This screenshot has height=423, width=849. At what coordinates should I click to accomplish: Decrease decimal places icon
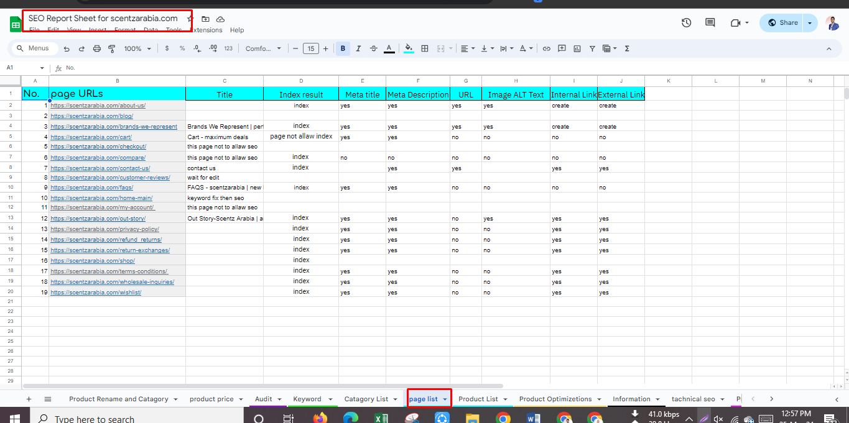(x=197, y=48)
